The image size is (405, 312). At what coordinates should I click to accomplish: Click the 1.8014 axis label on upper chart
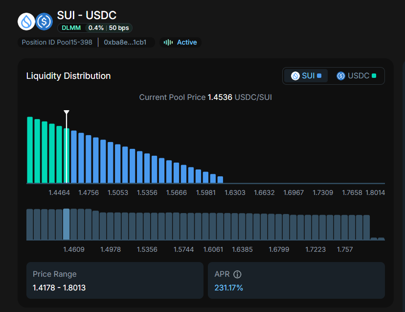pyautogui.click(x=375, y=193)
